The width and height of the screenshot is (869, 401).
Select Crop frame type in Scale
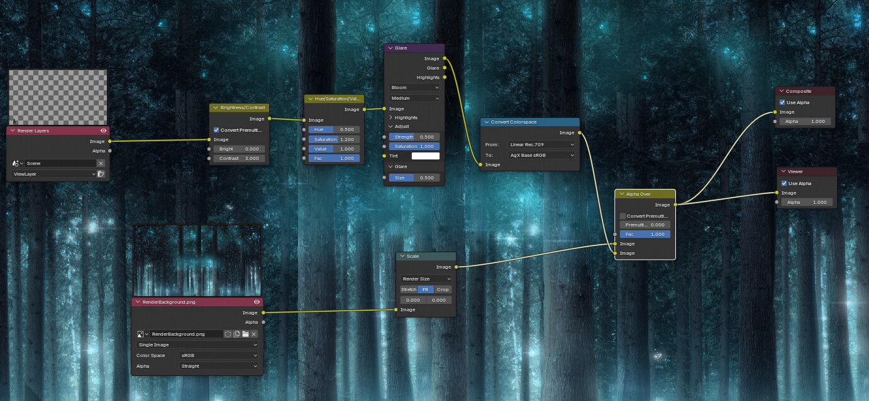(443, 289)
